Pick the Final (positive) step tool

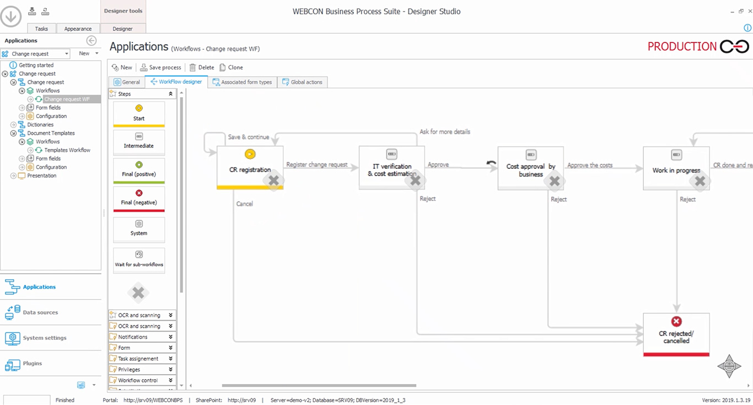(139, 170)
